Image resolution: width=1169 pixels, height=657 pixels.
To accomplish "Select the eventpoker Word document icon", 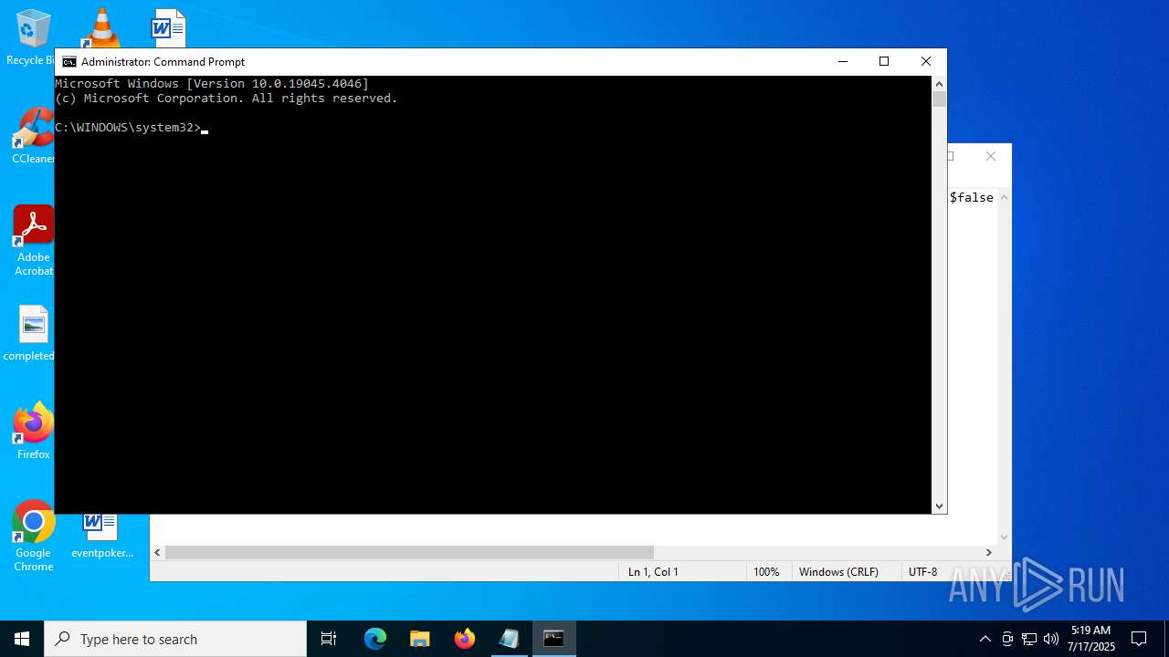I will pyautogui.click(x=101, y=537).
